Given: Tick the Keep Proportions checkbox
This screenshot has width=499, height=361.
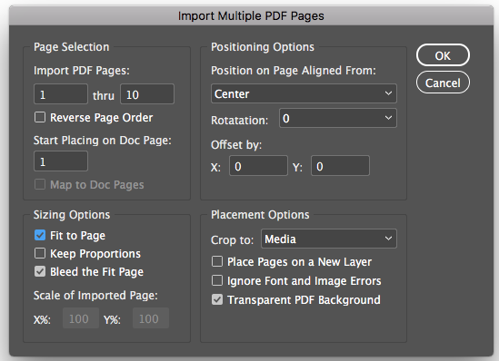Looking at the screenshot, I should pos(40,253).
